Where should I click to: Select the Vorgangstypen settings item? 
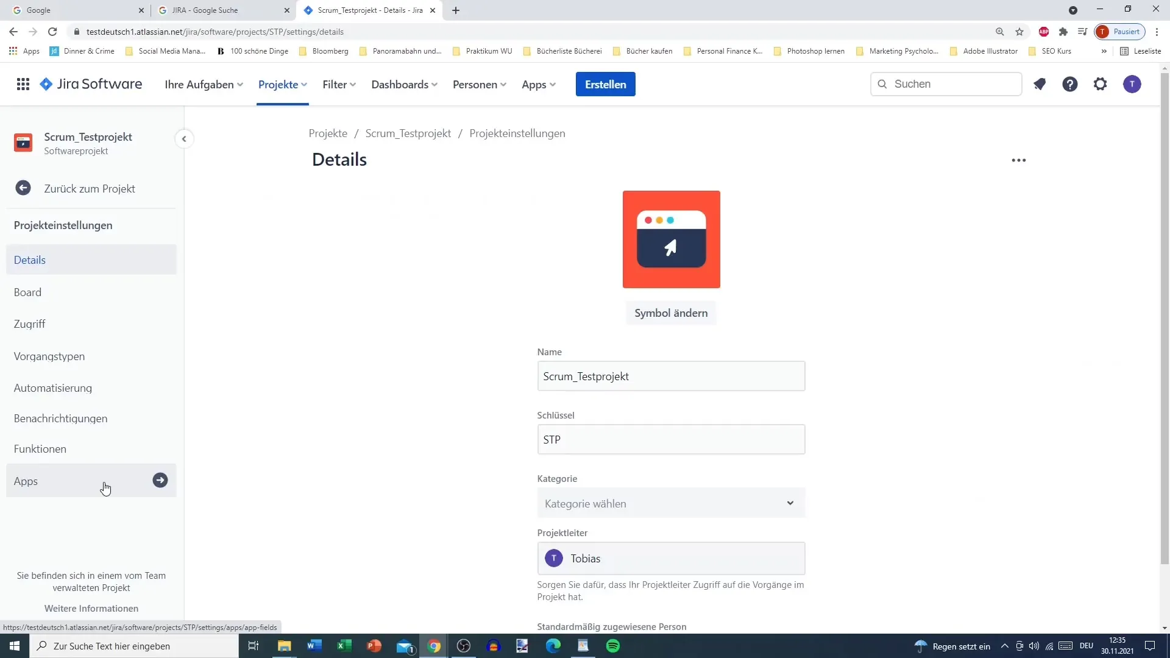pos(49,356)
